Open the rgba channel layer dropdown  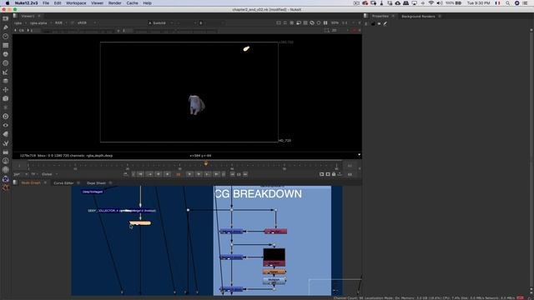[19, 23]
